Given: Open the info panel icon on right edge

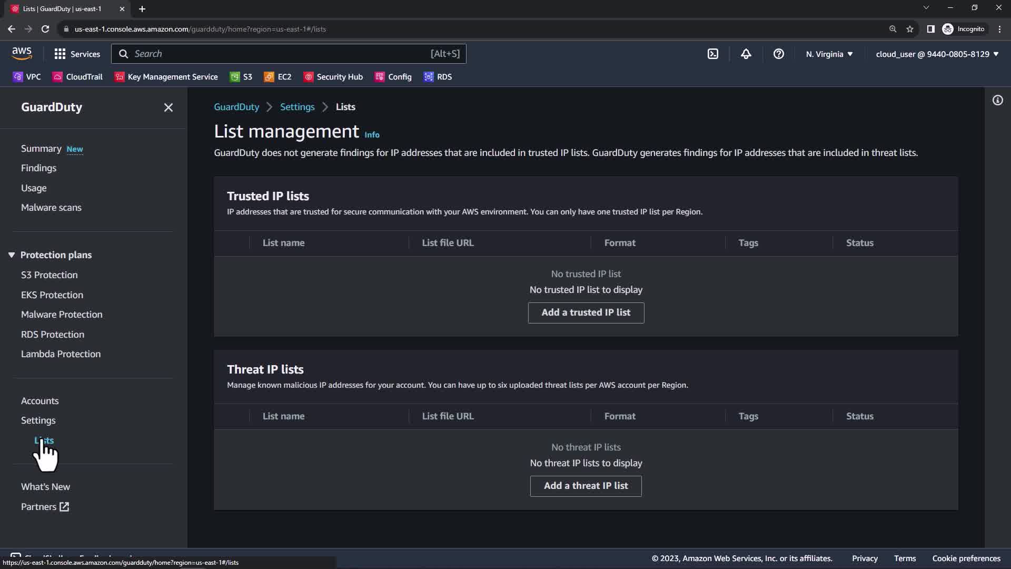Looking at the screenshot, I should click(997, 100).
